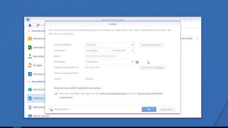
Task: Click Externe IP einstellen button
Action: [152, 68]
